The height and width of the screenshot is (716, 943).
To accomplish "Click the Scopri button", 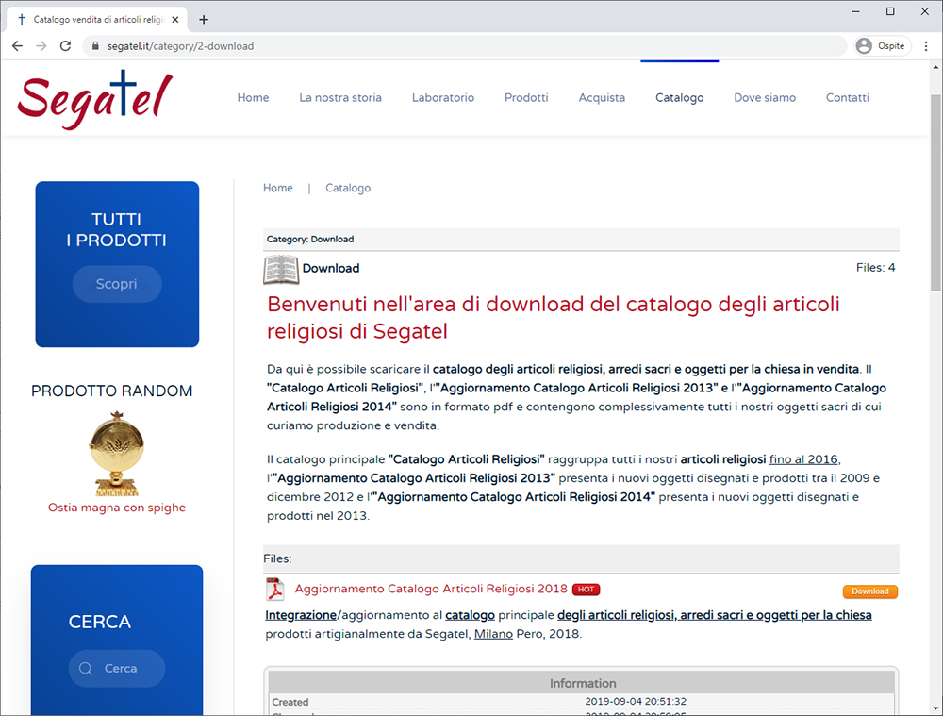I will [x=117, y=284].
